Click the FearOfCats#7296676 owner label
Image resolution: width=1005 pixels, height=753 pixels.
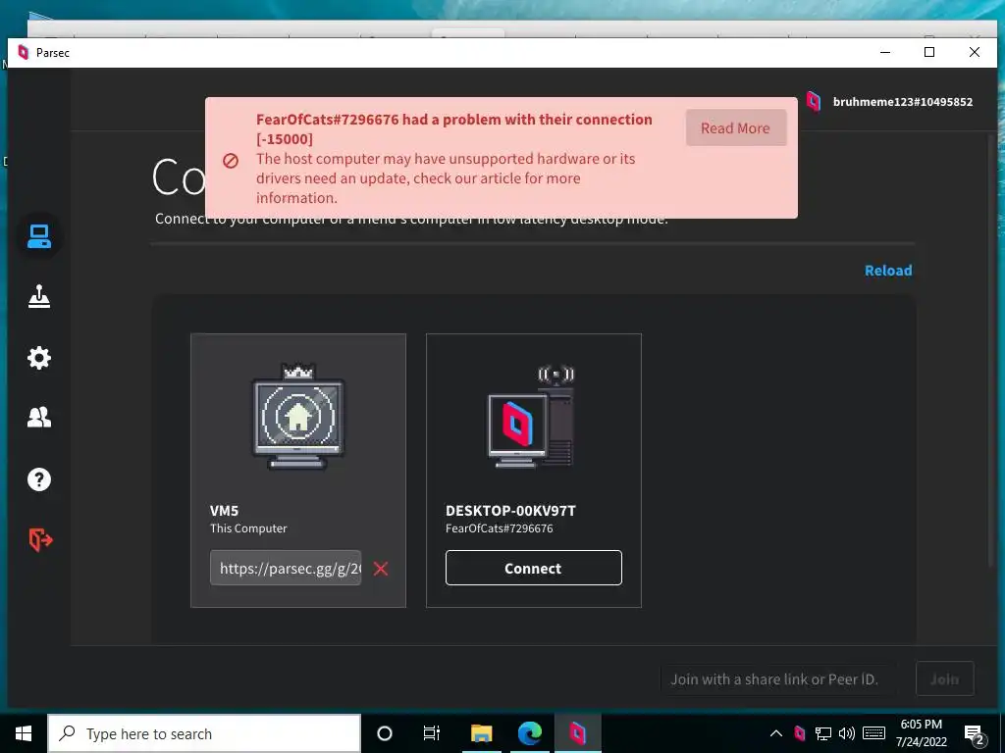[500, 528]
